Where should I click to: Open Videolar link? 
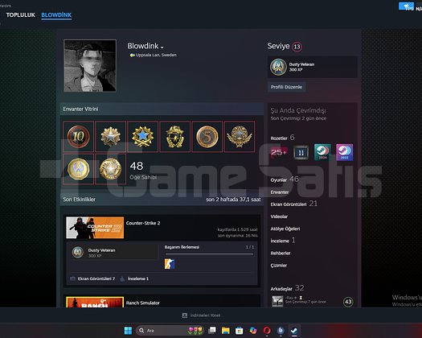click(x=279, y=216)
